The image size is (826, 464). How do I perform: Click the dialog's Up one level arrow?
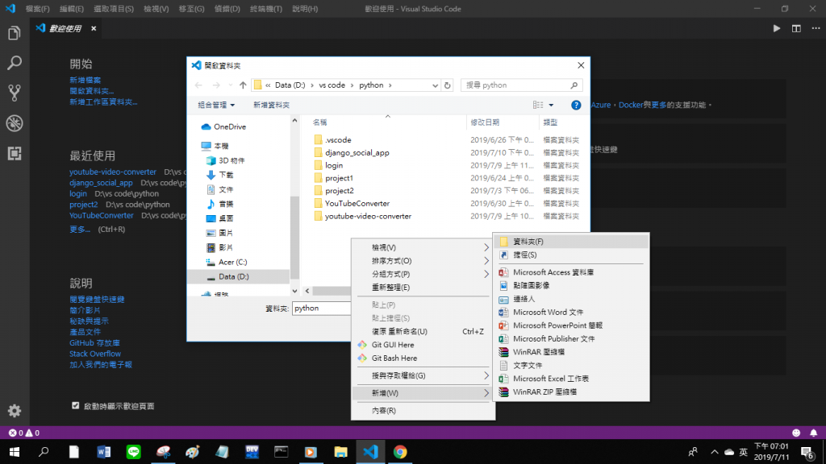pyautogui.click(x=243, y=85)
